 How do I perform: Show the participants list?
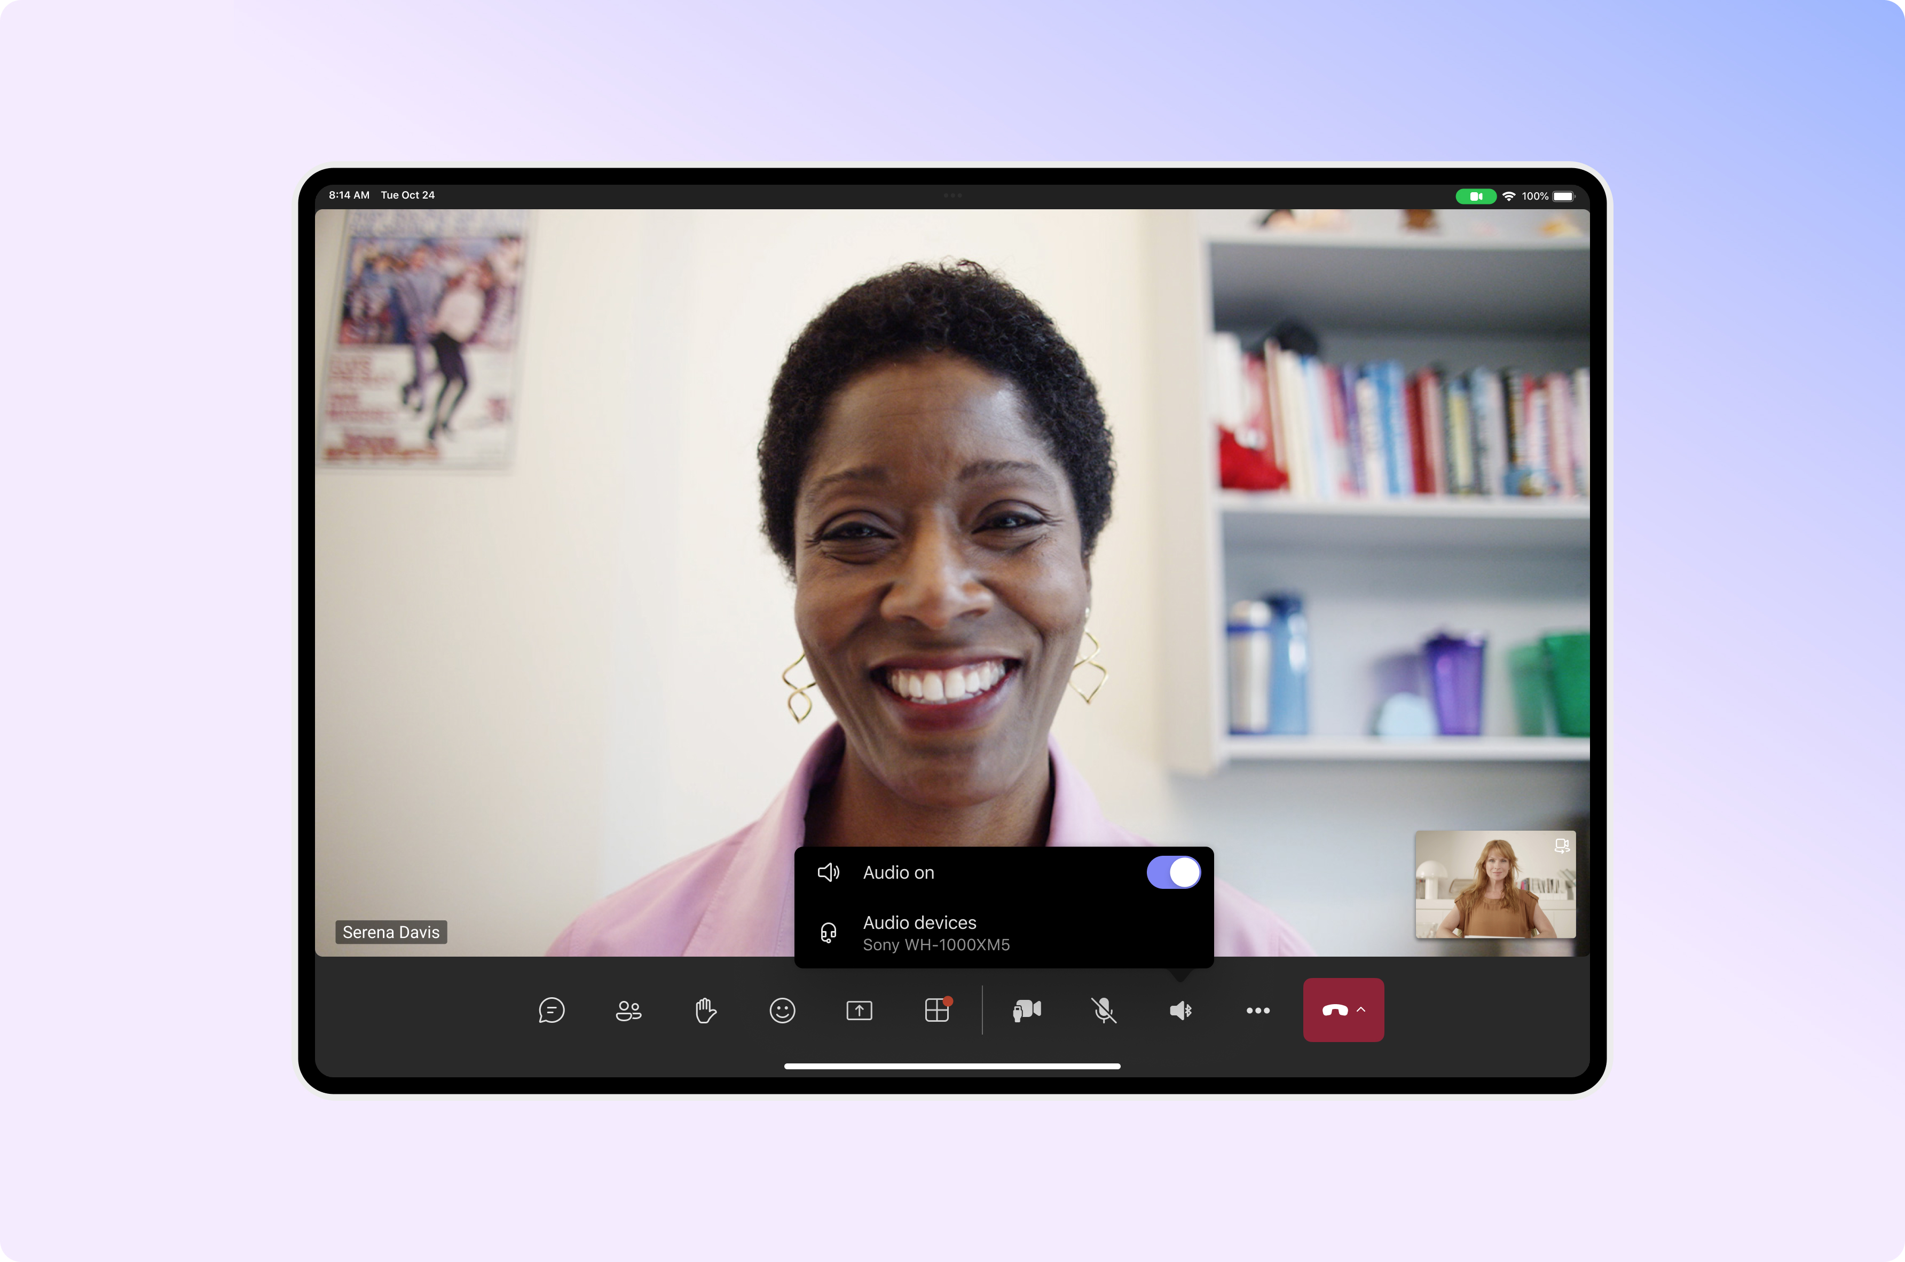(628, 1010)
